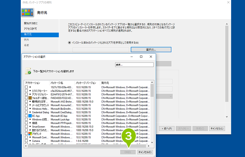Select the 発行元 wizard step
Screen dimensions: 245x157
(40, 35)
